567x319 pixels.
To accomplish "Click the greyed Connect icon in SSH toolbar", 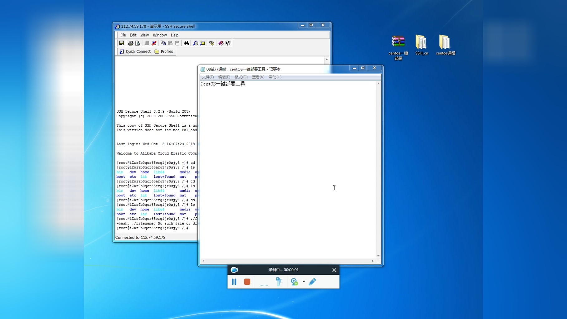I will (147, 43).
